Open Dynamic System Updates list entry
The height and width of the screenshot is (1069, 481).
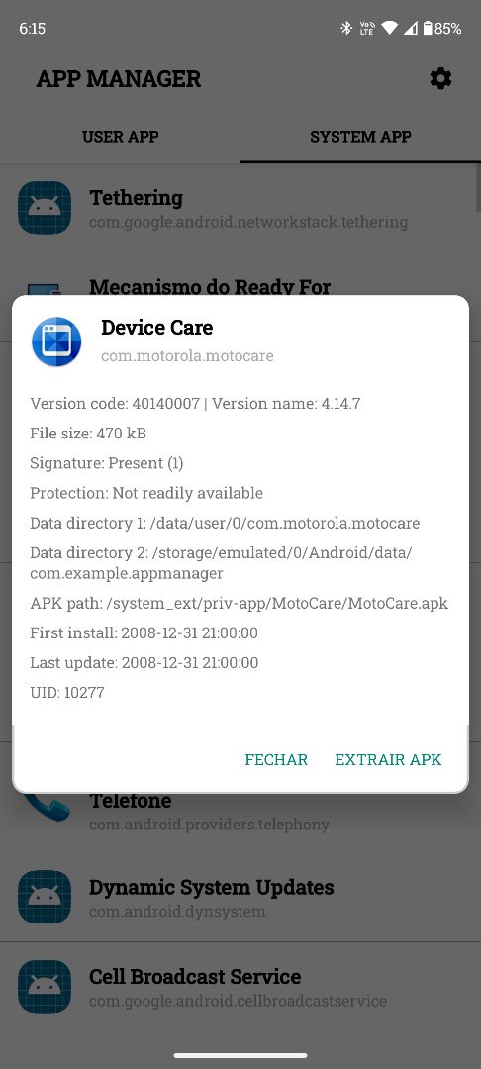pos(240,897)
